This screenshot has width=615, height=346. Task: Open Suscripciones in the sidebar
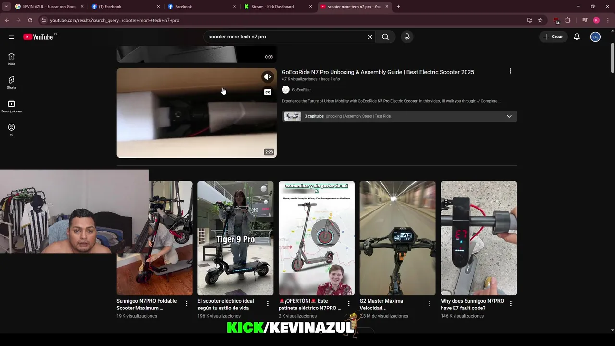[x=12, y=107]
